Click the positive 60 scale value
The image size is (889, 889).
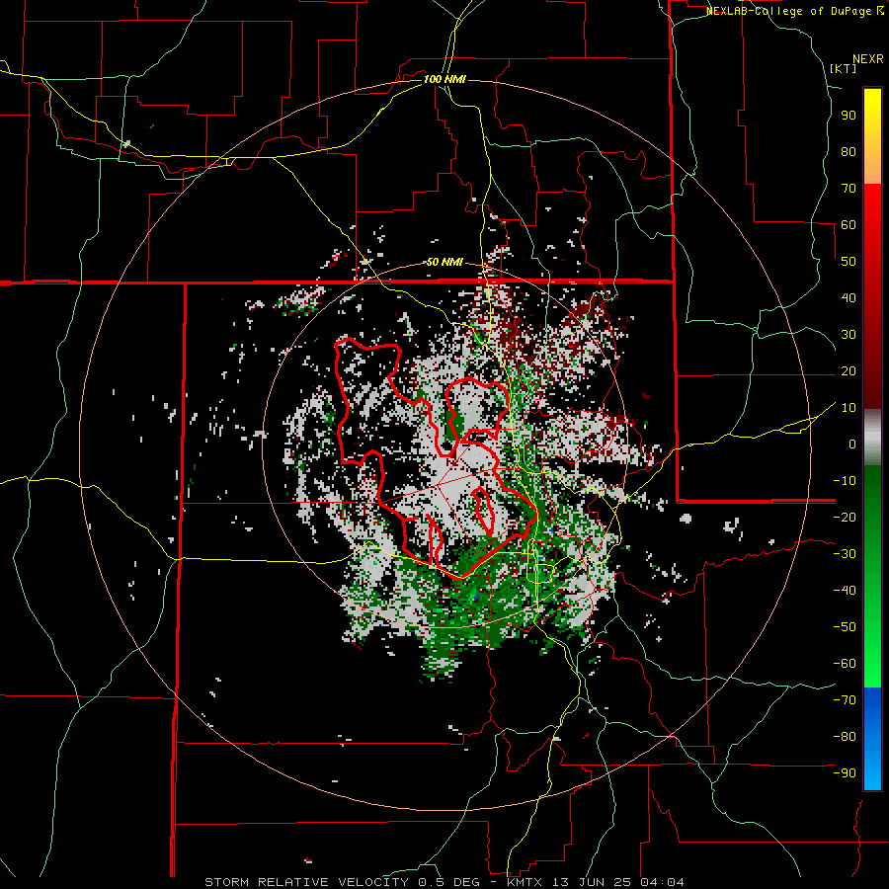click(x=849, y=224)
